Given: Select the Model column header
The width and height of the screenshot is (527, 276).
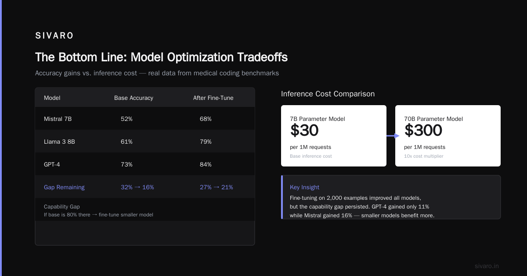Looking at the screenshot, I should (52, 98).
